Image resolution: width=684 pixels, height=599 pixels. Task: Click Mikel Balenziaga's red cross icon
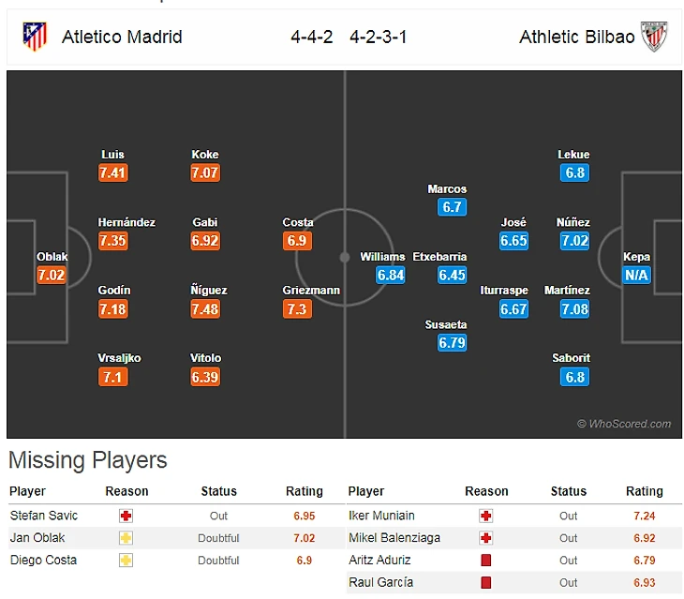[x=485, y=538]
